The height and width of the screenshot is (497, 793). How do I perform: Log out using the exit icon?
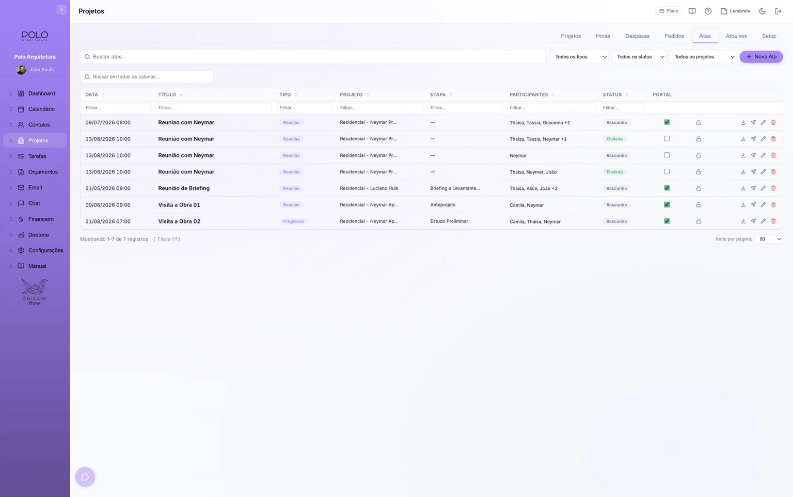click(x=778, y=11)
